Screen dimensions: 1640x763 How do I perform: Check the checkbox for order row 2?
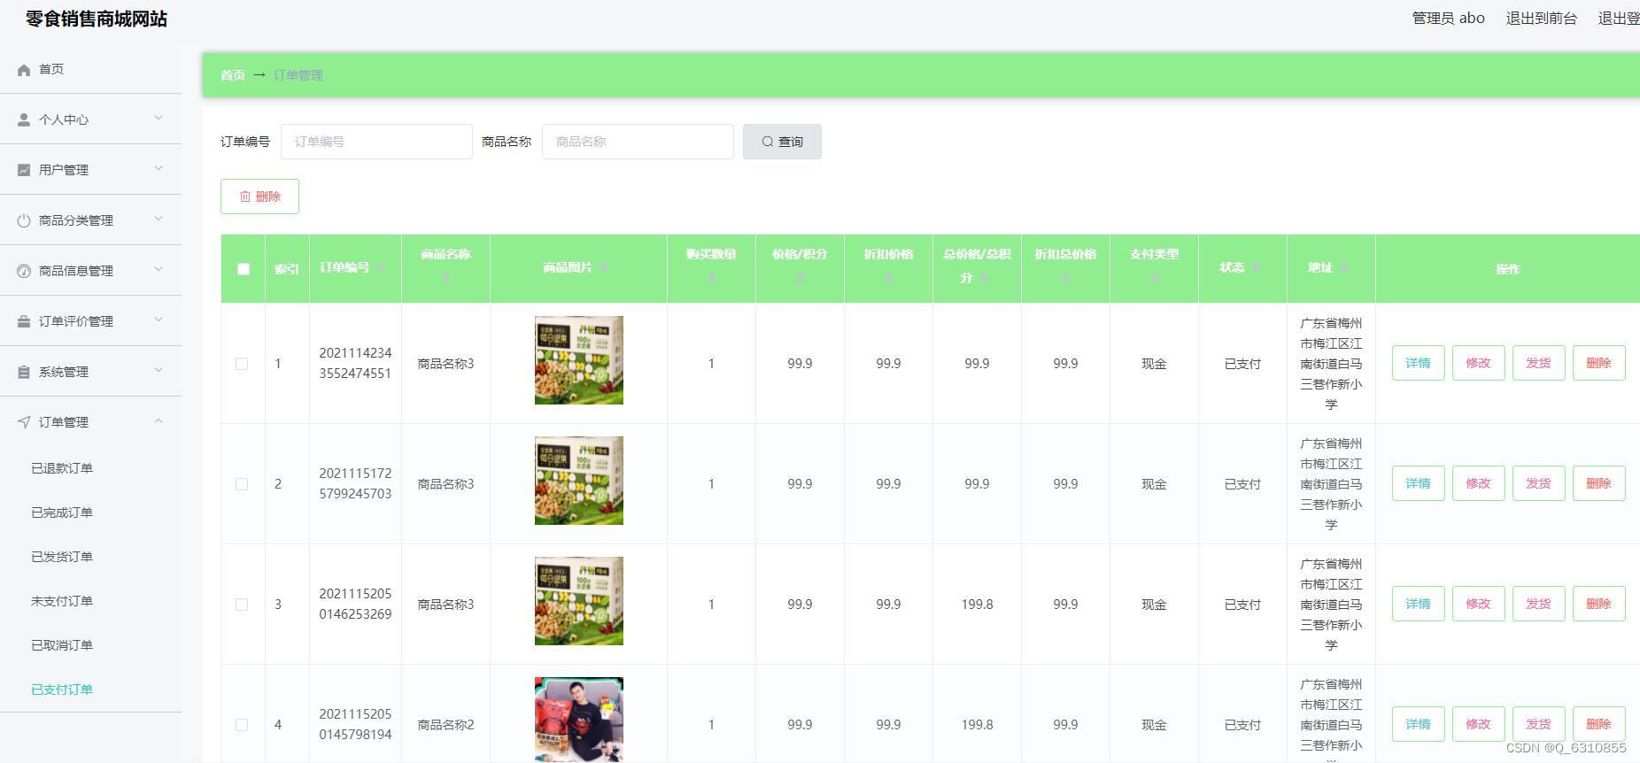pyautogui.click(x=242, y=484)
